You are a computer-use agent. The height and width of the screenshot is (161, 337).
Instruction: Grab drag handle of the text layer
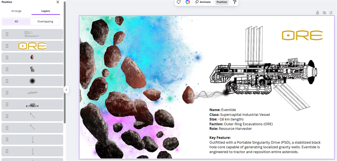(x=7, y=34)
